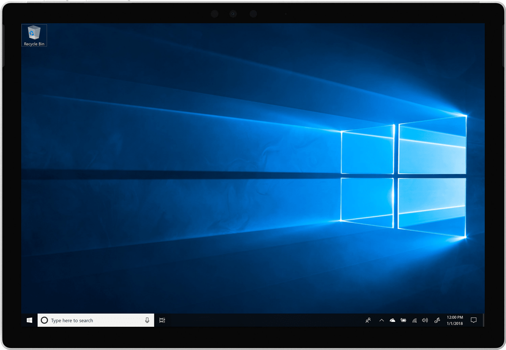Click the Start menu button
This screenshot has height=350, width=506.
(29, 320)
